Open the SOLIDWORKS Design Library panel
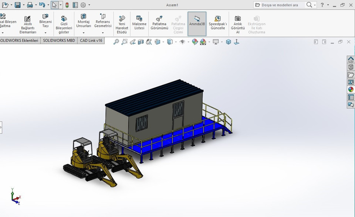The image size is (355, 217). [350, 67]
